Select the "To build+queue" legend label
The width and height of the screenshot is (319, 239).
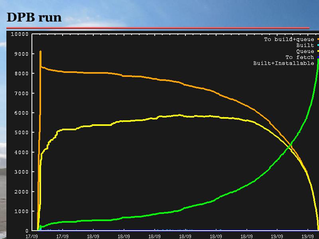[x=289, y=39]
